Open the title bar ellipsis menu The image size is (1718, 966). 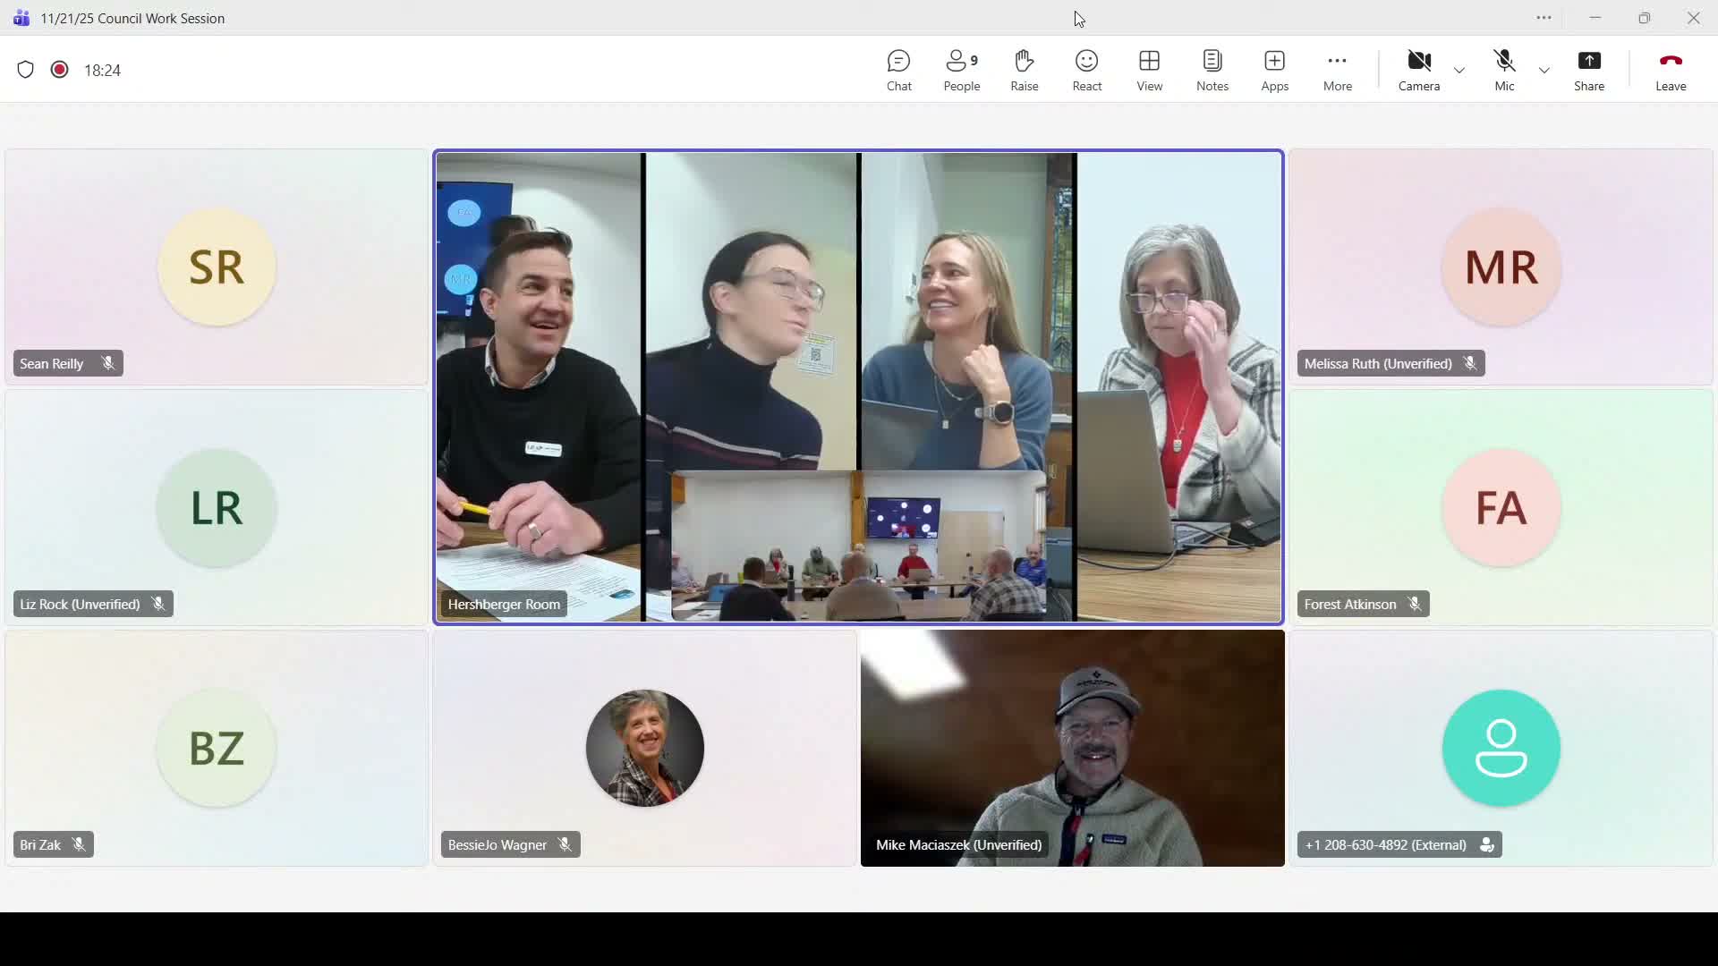tap(1544, 18)
